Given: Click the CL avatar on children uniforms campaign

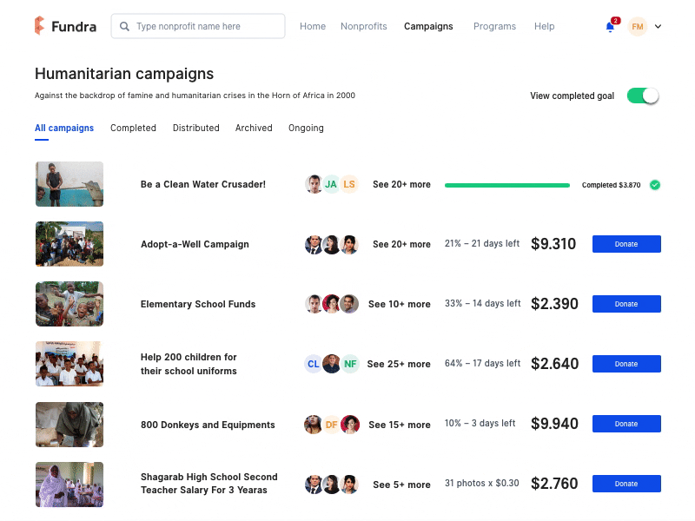Looking at the screenshot, I should tap(314, 364).
